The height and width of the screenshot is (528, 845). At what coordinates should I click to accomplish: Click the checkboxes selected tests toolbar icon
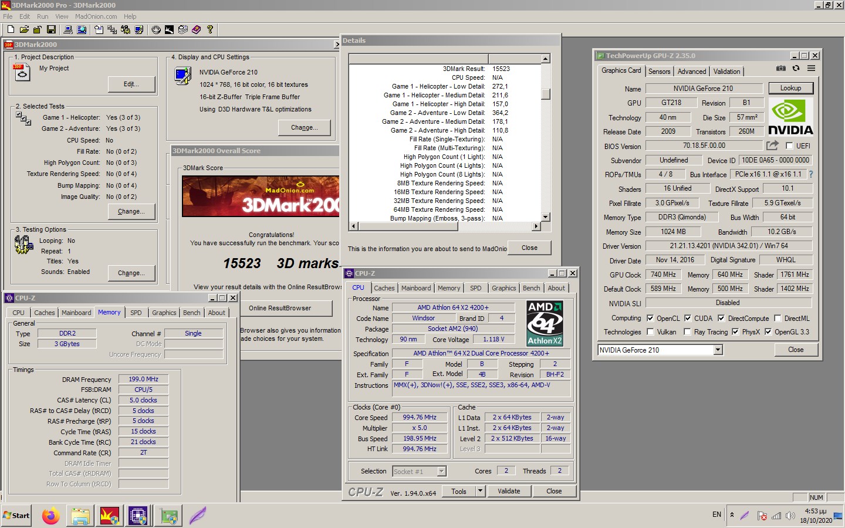112,29
